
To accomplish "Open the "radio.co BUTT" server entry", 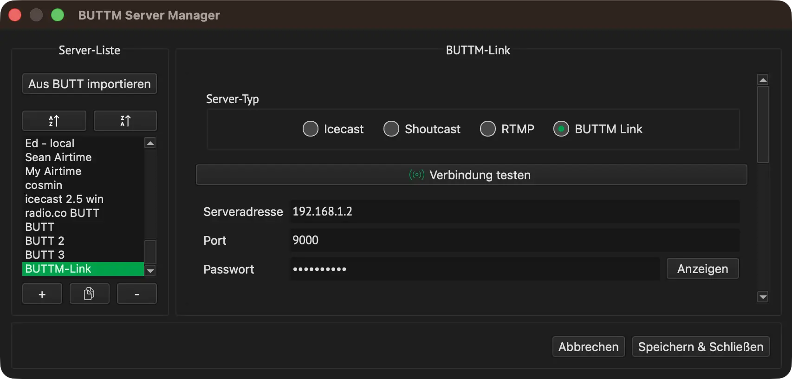I will [x=83, y=213].
